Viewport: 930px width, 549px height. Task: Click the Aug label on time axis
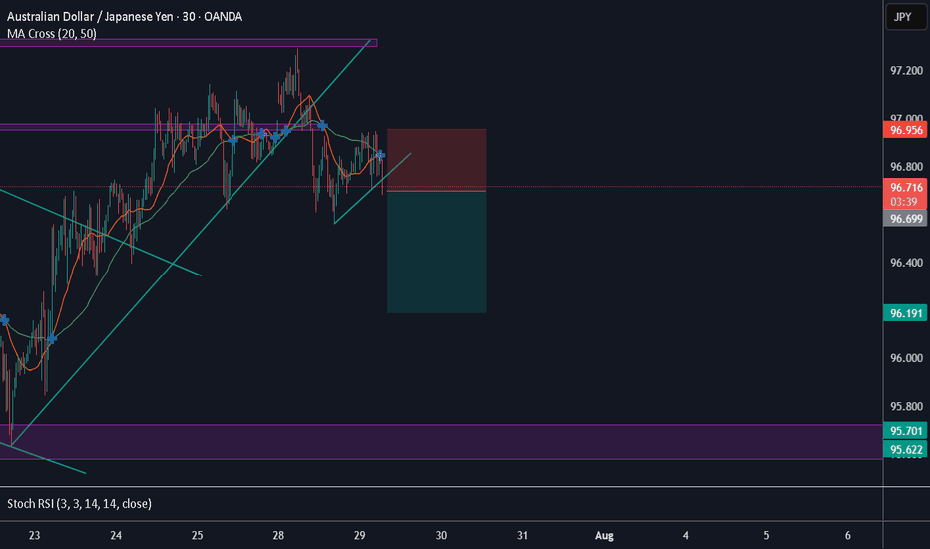coord(604,535)
